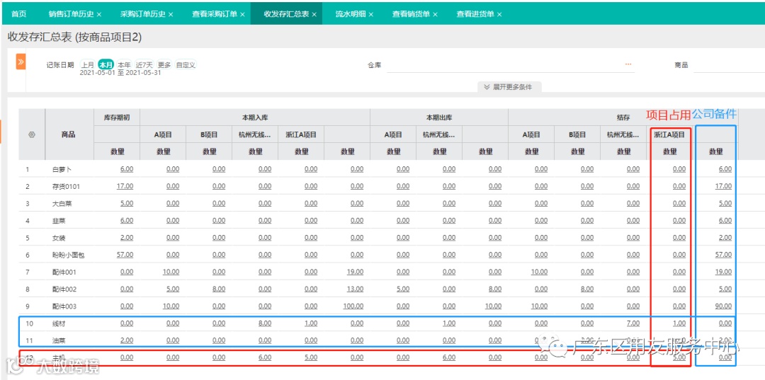Open the 采购订单历史 tab
The width and height of the screenshot is (765, 380).
[x=143, y=13]
